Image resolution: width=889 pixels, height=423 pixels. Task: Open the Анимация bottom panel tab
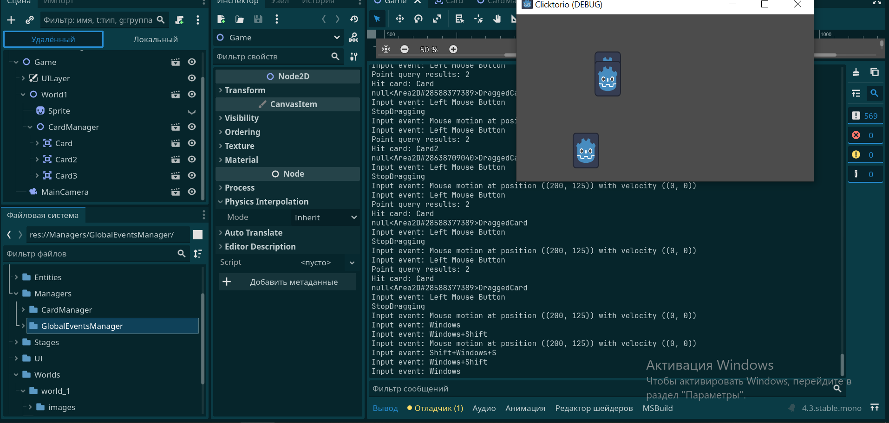point(525,408)
